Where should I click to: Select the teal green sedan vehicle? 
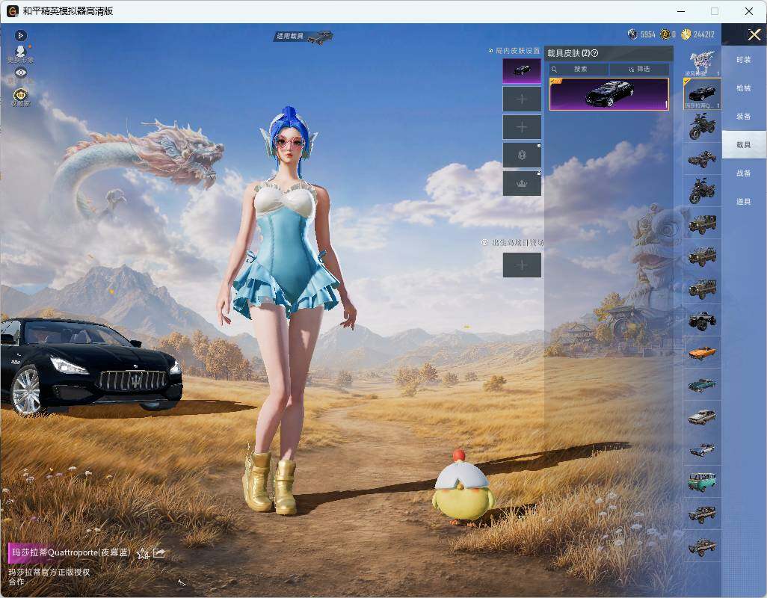[702, 384]
